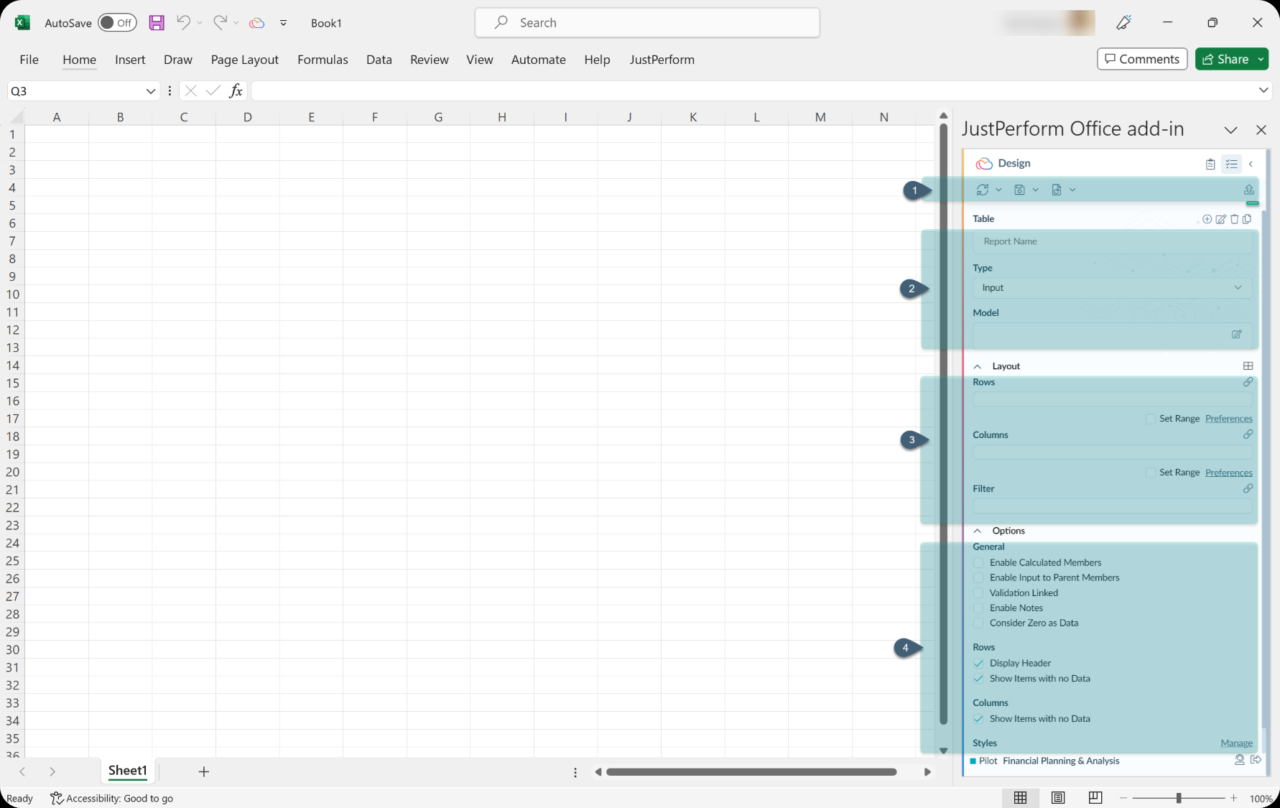1280x808 pixels.
Task: Click the edit Model pencil icon
Action: tap(1236, 334)
